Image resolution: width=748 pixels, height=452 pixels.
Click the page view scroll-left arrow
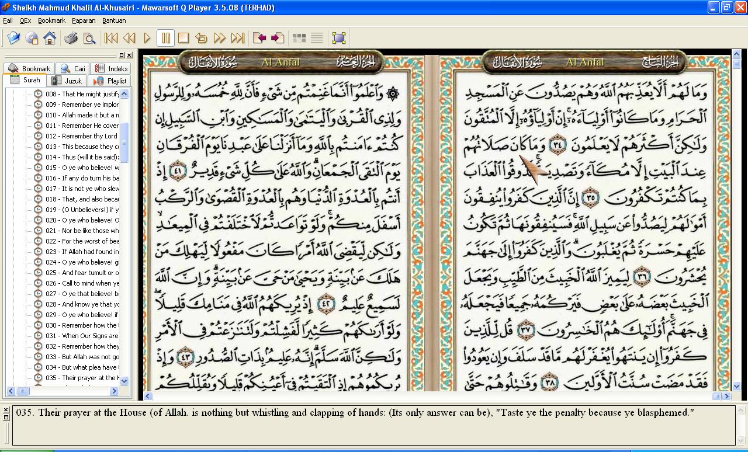click(148, 396)
